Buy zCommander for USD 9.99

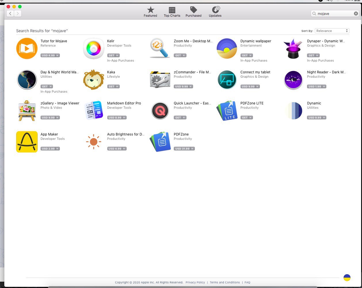point(183,87)
